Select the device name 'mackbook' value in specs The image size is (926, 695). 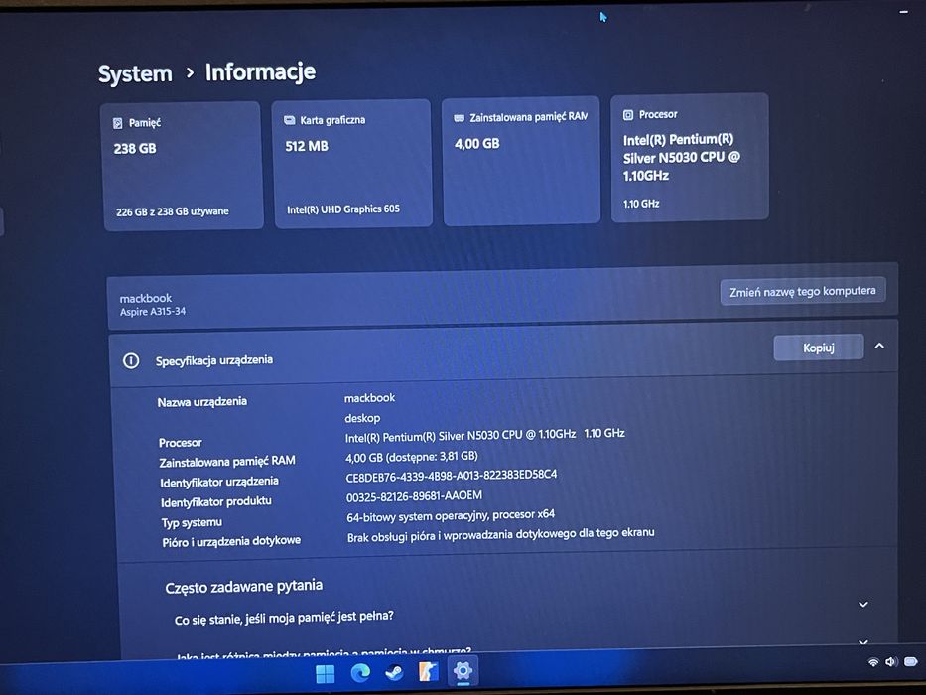[369, 398]
